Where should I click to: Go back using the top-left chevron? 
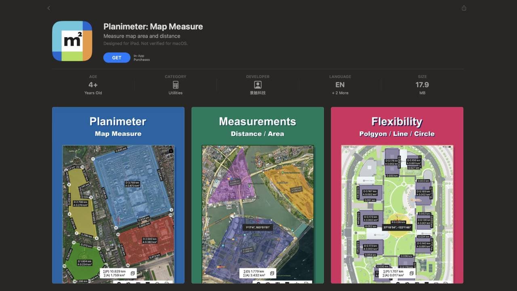pyautogui.click(x=49, y=8)
